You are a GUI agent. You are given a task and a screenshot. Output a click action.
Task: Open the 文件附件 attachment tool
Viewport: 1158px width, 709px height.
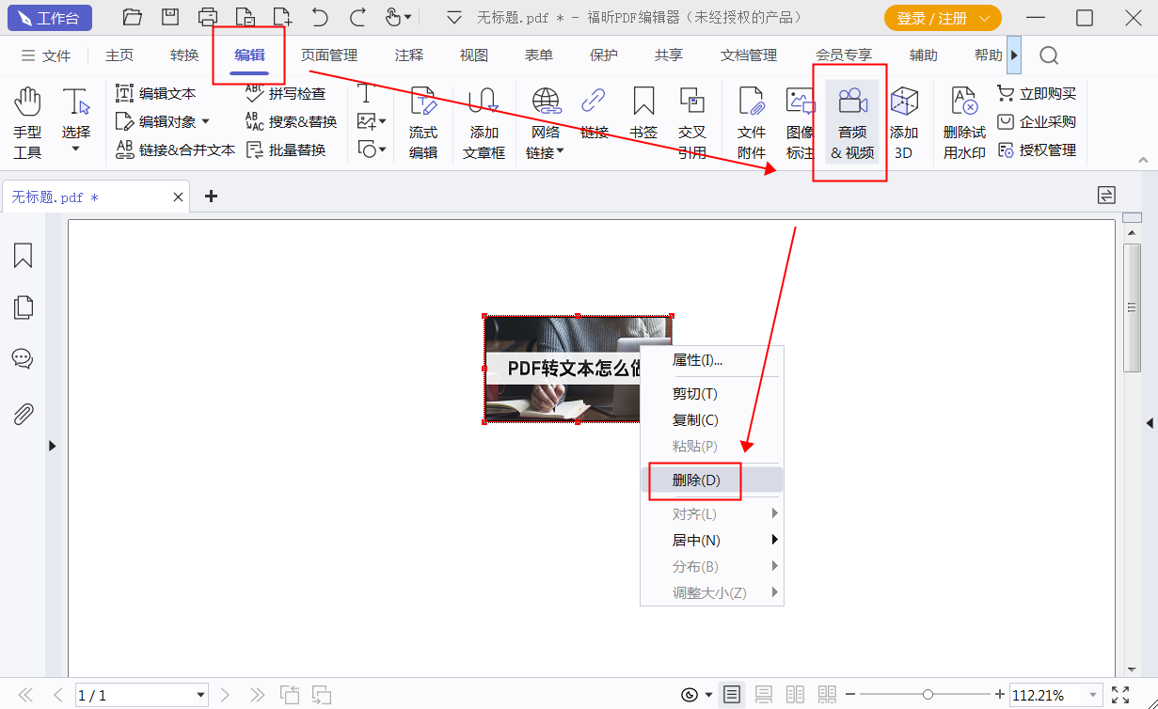[x=752, y=122]
